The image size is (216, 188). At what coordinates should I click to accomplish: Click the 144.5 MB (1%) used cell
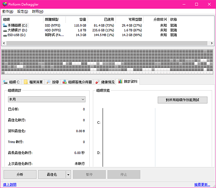pos(104,35)
